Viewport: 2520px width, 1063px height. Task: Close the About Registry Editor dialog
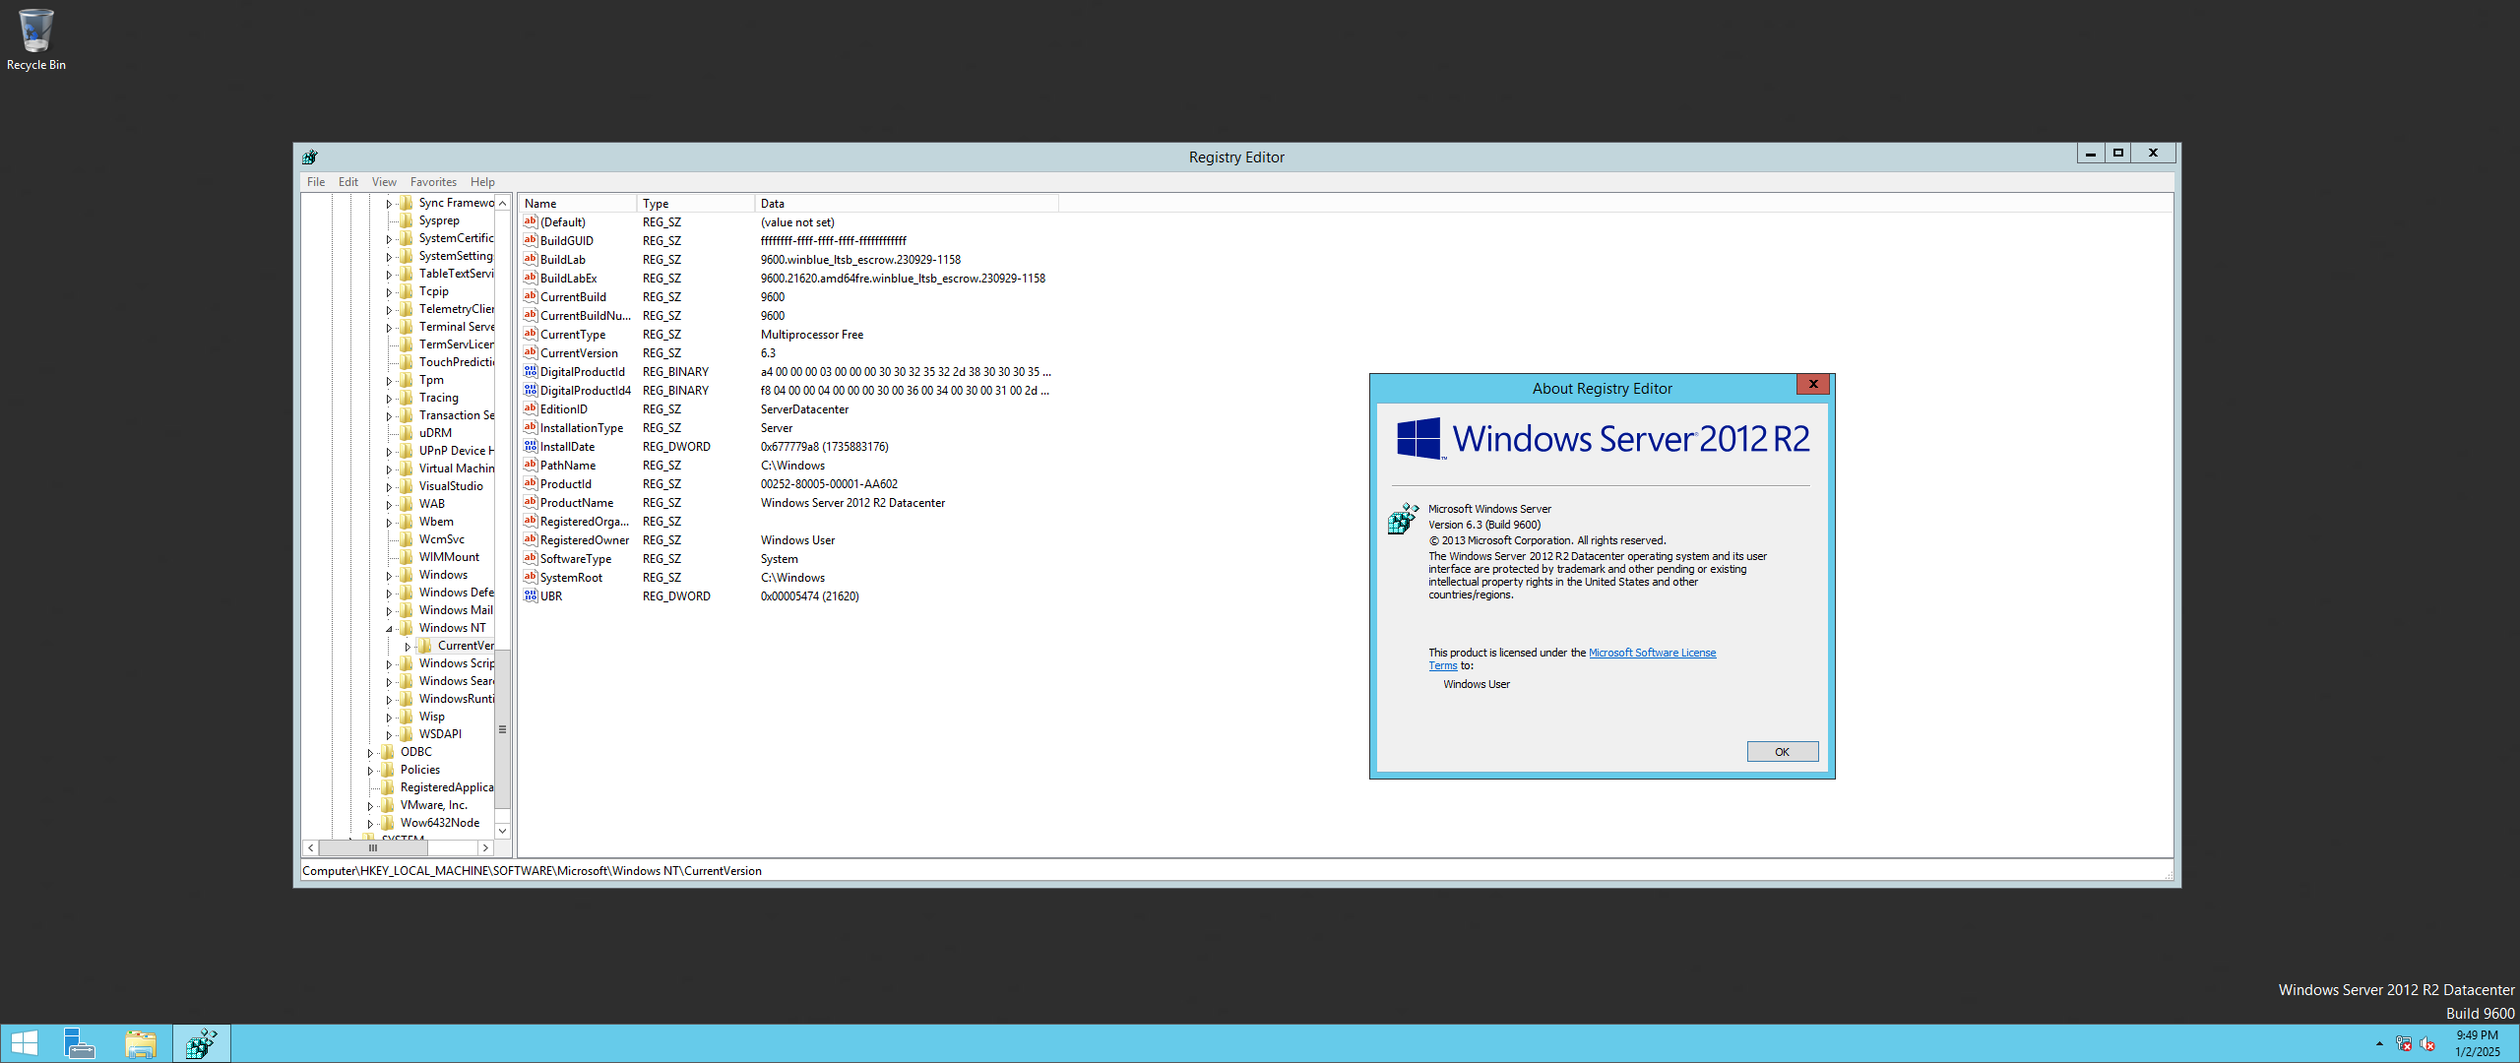tap(1813, 384)
